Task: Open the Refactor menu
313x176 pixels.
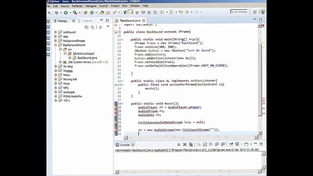Action: 77,6
